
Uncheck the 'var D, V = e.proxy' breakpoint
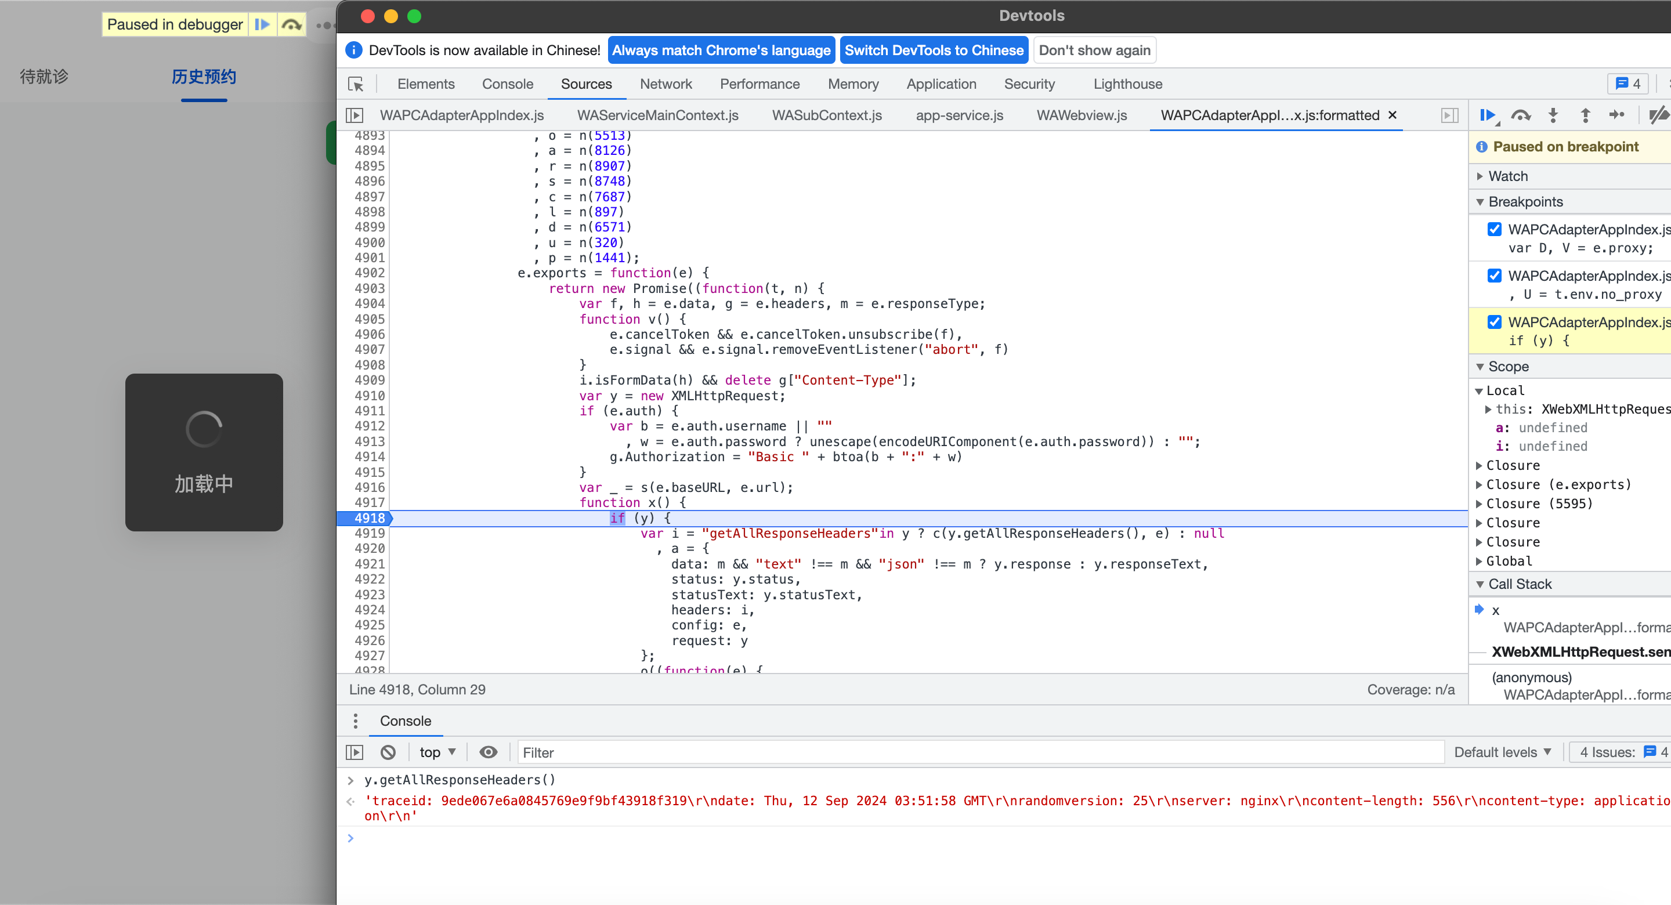point(1495,229)
